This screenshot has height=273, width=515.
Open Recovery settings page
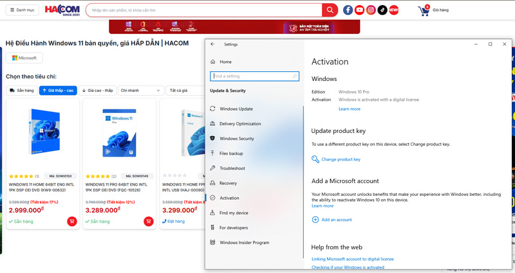pyautogui.click(x=228, y=183)
